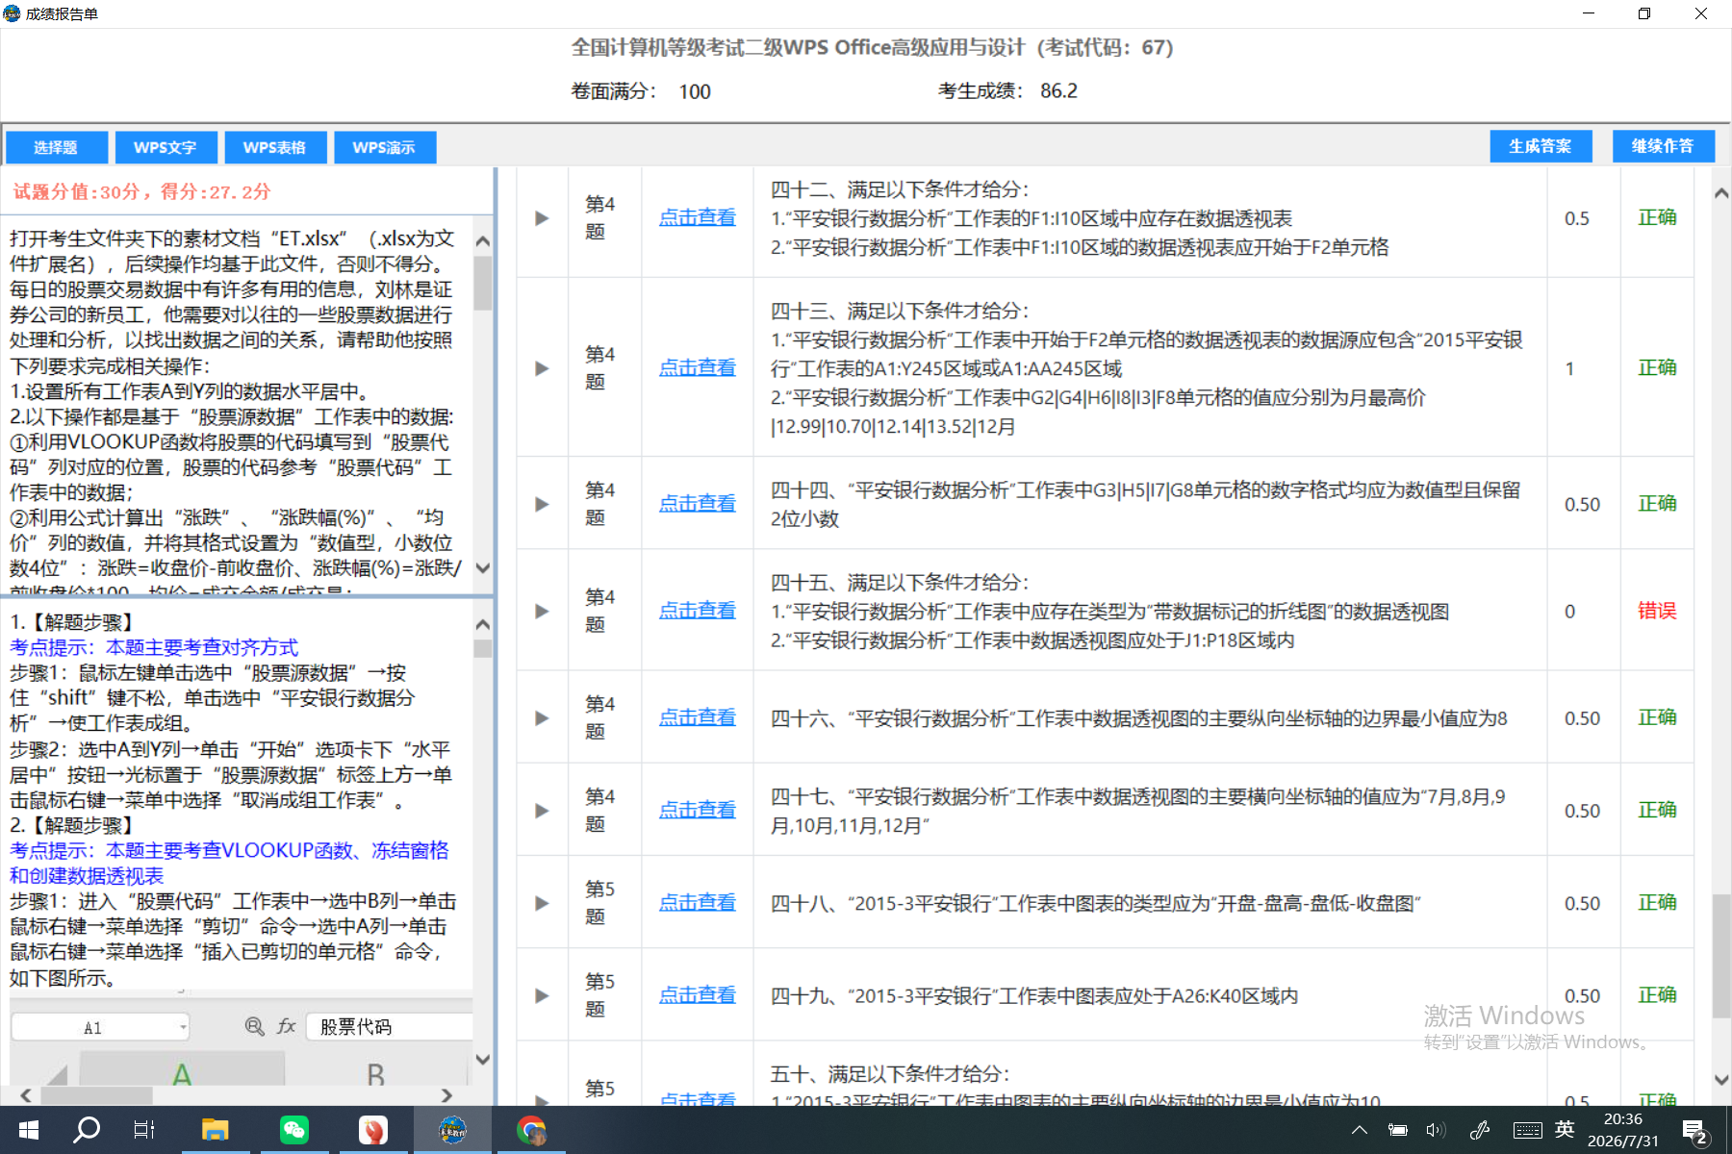Click the solution steps panel scroll-up arrow
Viewport: 1732px width, 1154px height.
483,624
